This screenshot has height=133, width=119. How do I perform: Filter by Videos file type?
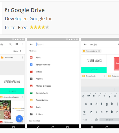pos(53,72)
